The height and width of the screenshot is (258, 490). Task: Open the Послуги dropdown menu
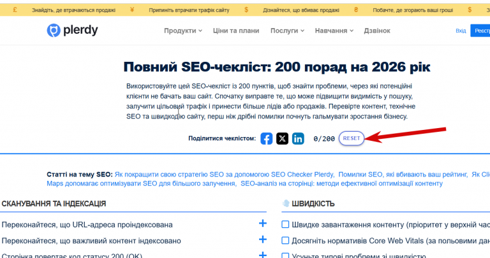287,31
